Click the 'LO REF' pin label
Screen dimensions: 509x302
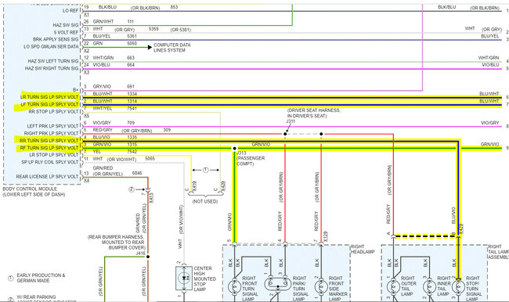point(70,11)
